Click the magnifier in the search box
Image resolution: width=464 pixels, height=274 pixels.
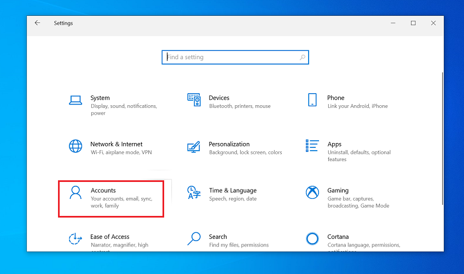(302, 57)
